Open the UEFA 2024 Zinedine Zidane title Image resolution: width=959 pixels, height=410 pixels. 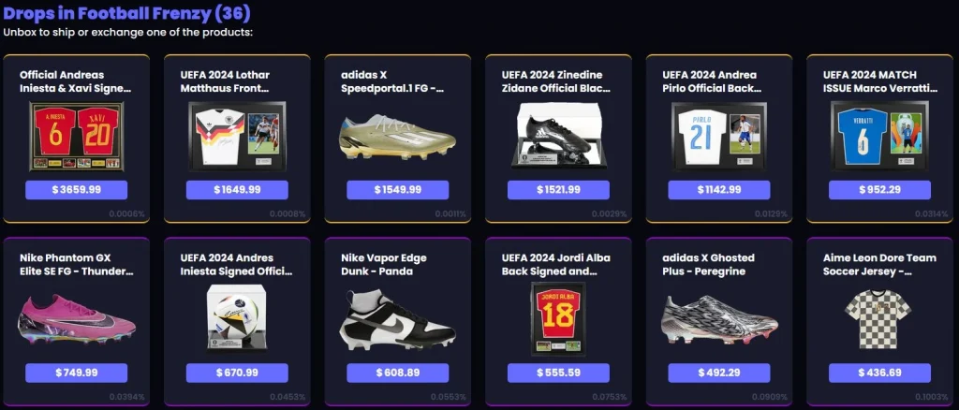556,81
